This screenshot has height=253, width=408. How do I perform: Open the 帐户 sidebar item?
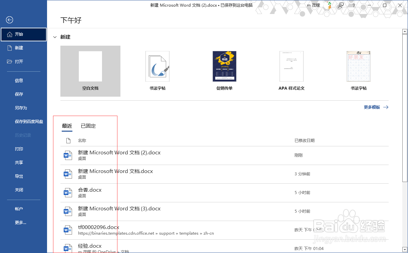coord(19,209)
